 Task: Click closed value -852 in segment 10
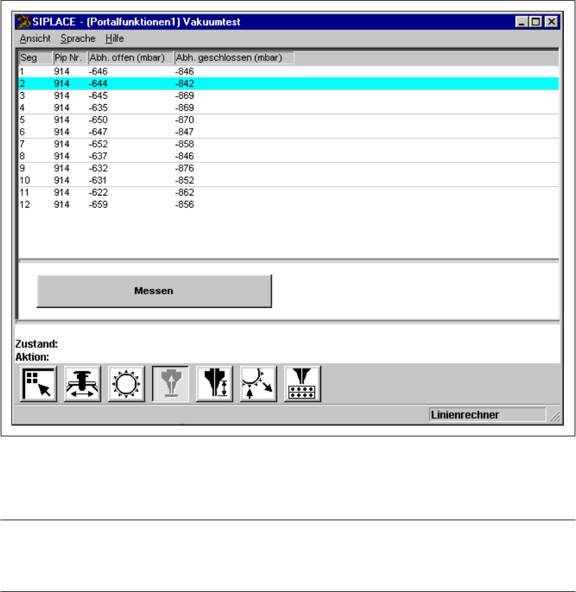tap(185, 180)
